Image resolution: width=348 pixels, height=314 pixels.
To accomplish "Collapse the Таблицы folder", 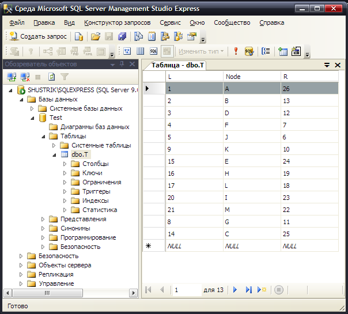I will 44,137.
